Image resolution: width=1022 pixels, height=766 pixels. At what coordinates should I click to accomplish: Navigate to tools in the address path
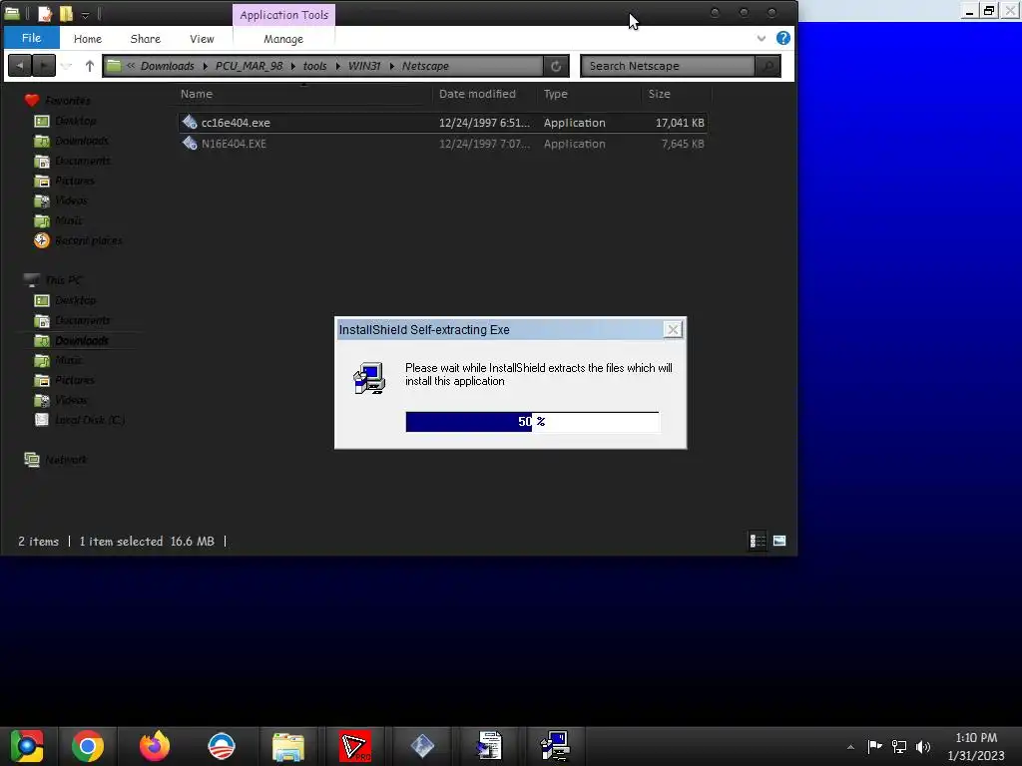click(x=314, y=66)
